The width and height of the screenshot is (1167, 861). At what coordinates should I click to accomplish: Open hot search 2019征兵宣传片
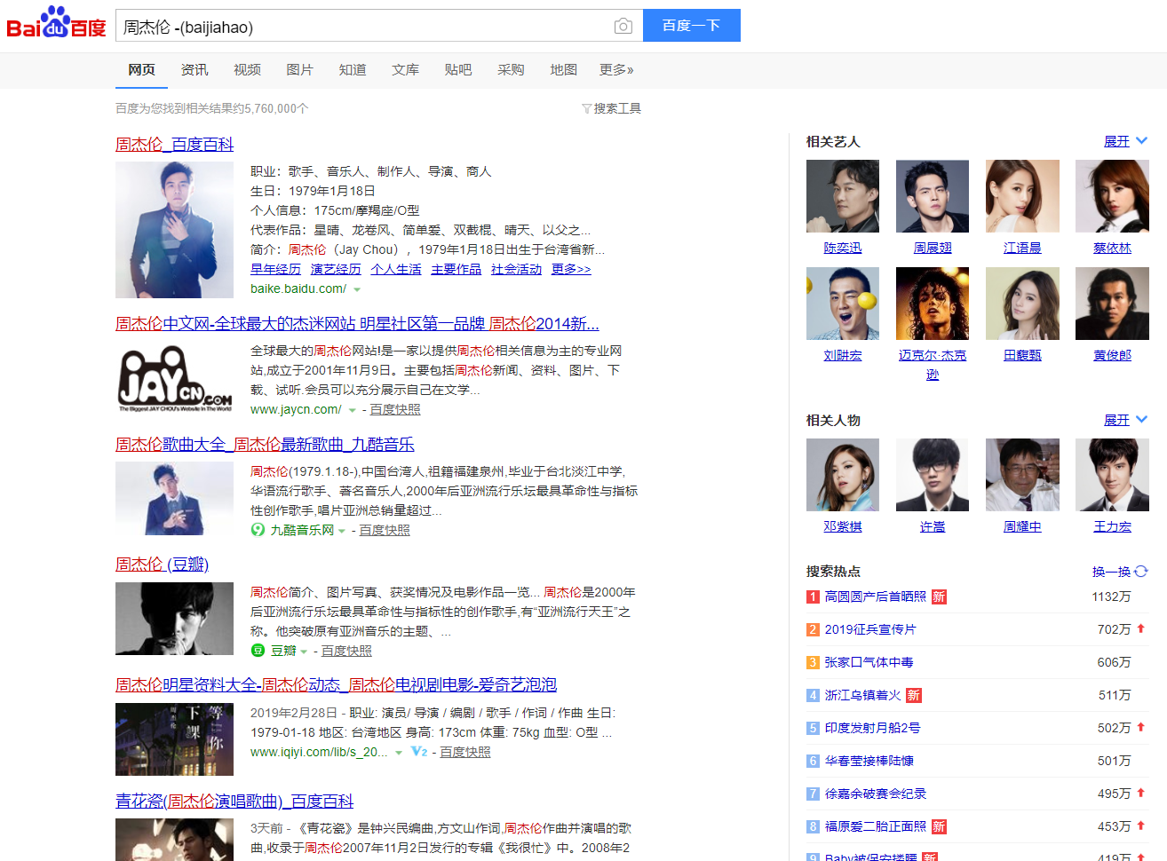(870, 629)
